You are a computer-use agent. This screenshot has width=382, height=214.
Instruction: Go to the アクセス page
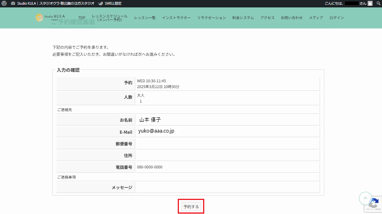coord(267,18)
